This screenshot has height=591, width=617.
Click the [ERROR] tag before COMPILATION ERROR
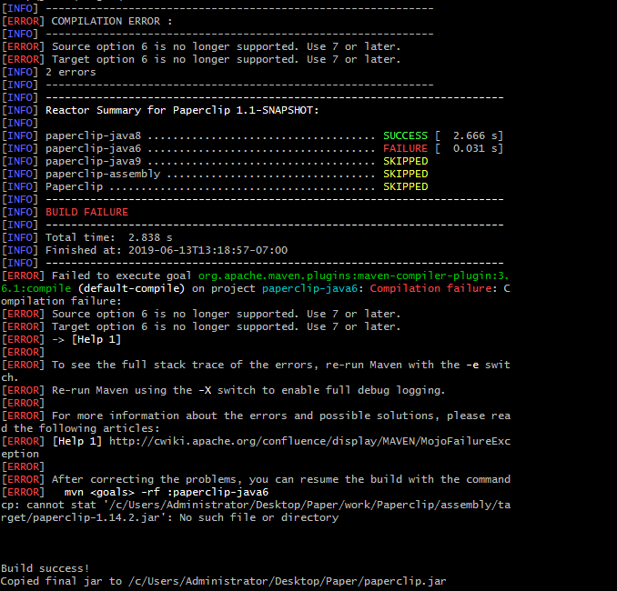point(23,21)
